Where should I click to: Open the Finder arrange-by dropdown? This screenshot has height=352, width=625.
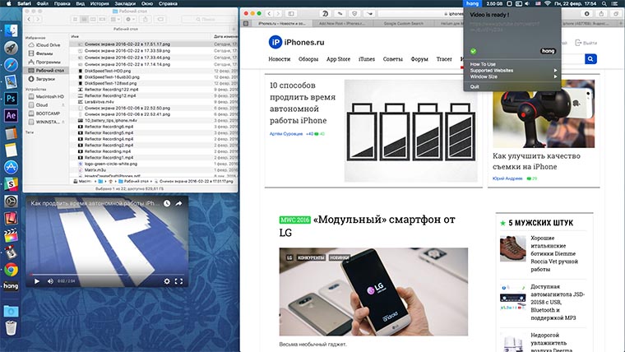(x=115, y=19)
